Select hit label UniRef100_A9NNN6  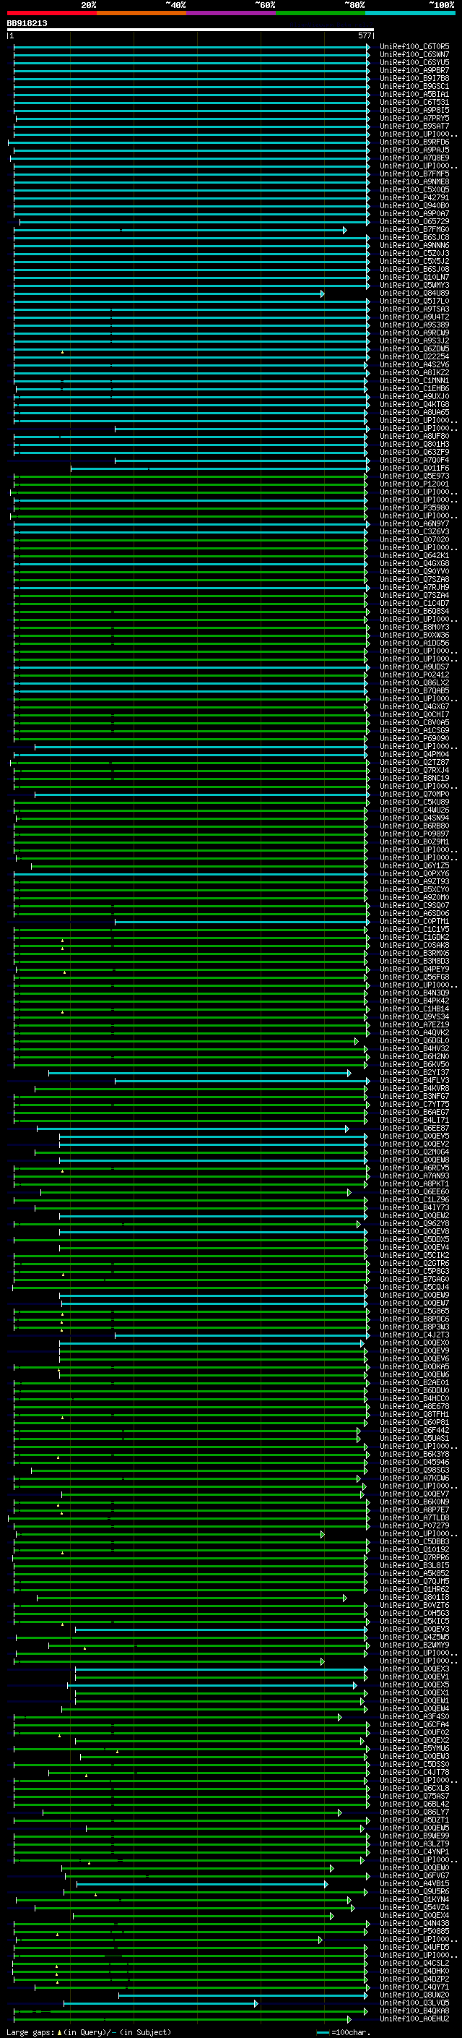click(414, 245)
